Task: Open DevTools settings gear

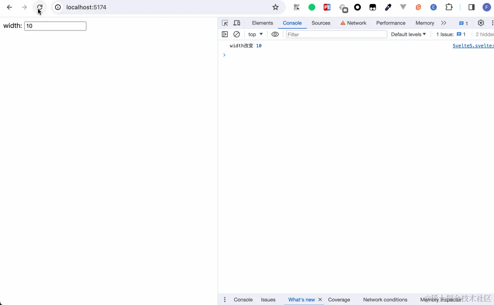Action: (481, 23)
